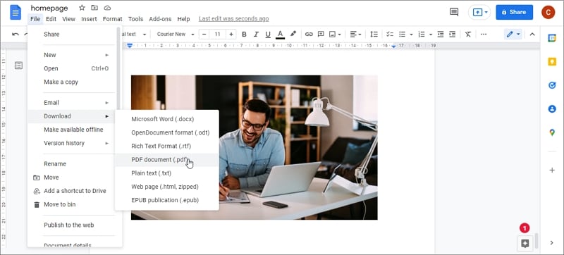Open the paragraph style dropdown
Image resolution: width=564 pixels, height=255 pixels.
(x=135, y=35)
